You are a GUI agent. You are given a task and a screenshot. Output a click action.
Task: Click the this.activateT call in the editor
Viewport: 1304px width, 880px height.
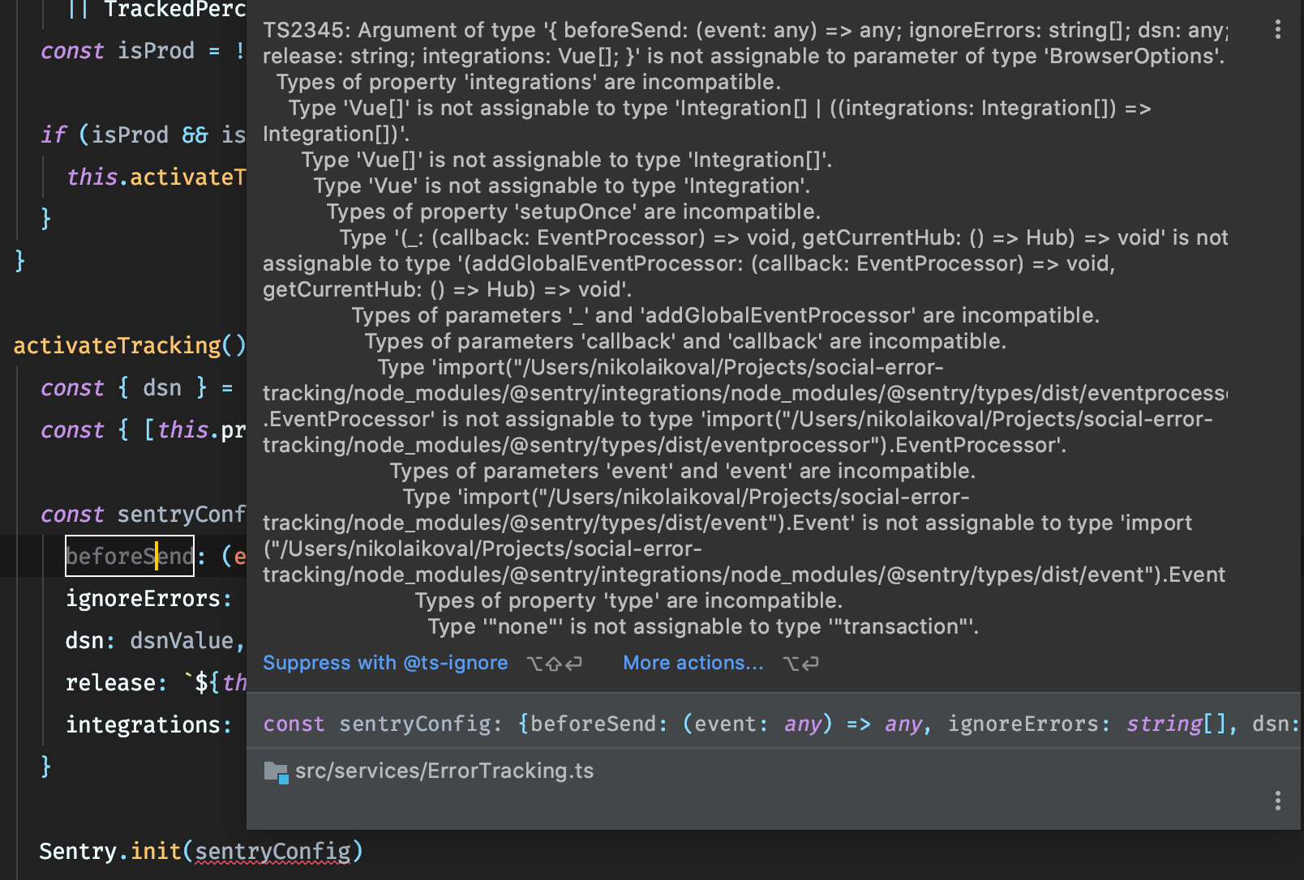156,177
